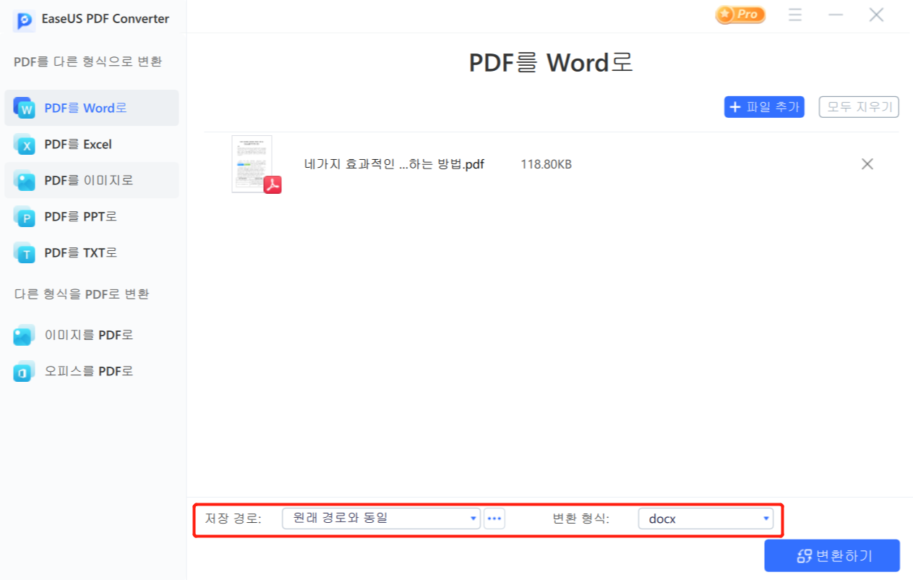Click the 파일 추가 button
This screenshot has width=913, height=580.
tap(764, 106)
